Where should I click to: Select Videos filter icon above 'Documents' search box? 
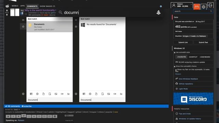115,94
